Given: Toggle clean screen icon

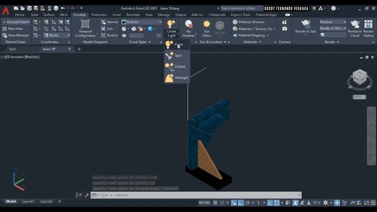Looking at the screenshot, I should click(366, 203).
